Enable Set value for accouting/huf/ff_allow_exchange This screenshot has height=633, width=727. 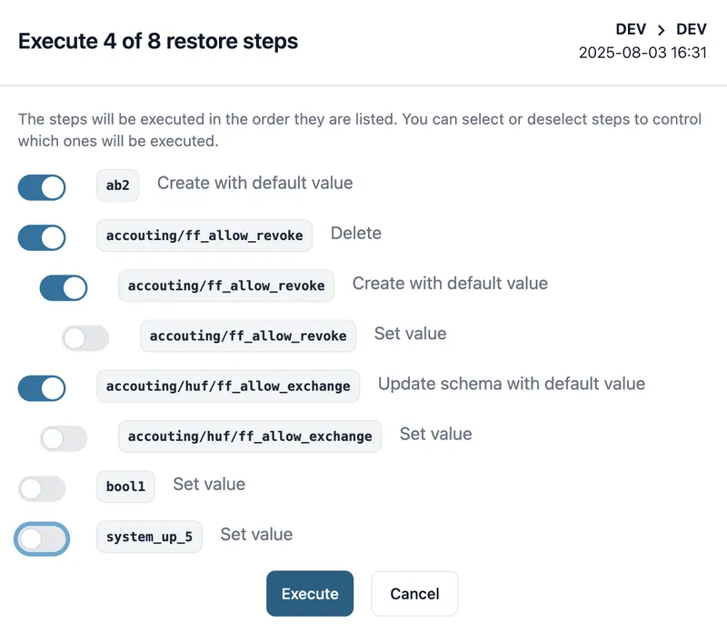pyautogui.click(x=64, y=436)
